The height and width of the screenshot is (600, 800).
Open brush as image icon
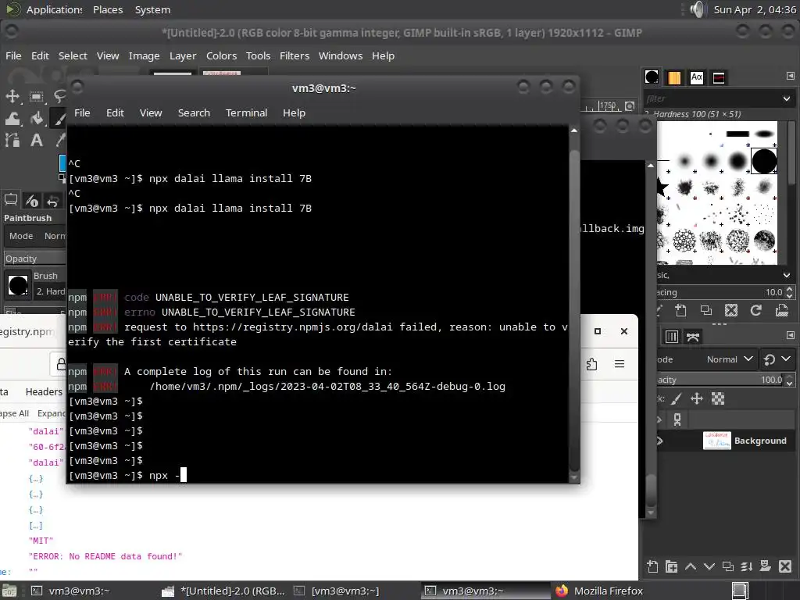(781, 310)
